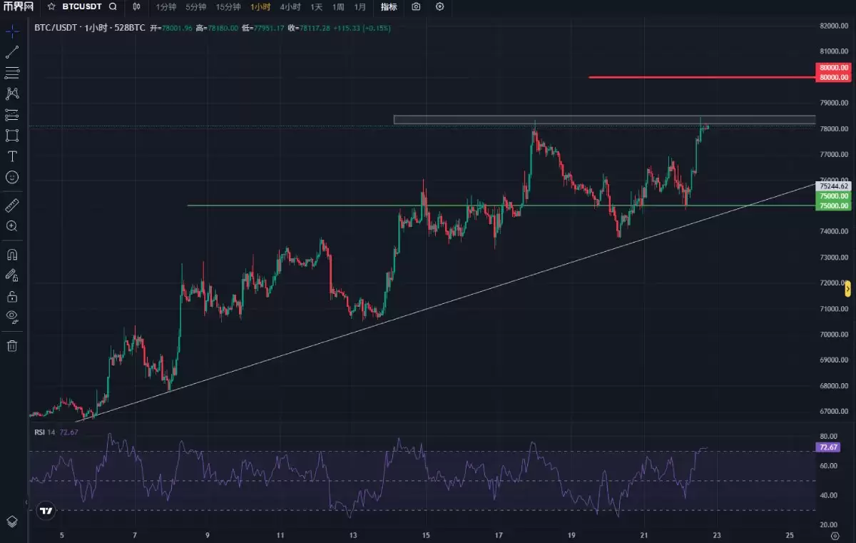Open the candlestick chart type dropdown
856x543 pixels.
pos(136,6)
